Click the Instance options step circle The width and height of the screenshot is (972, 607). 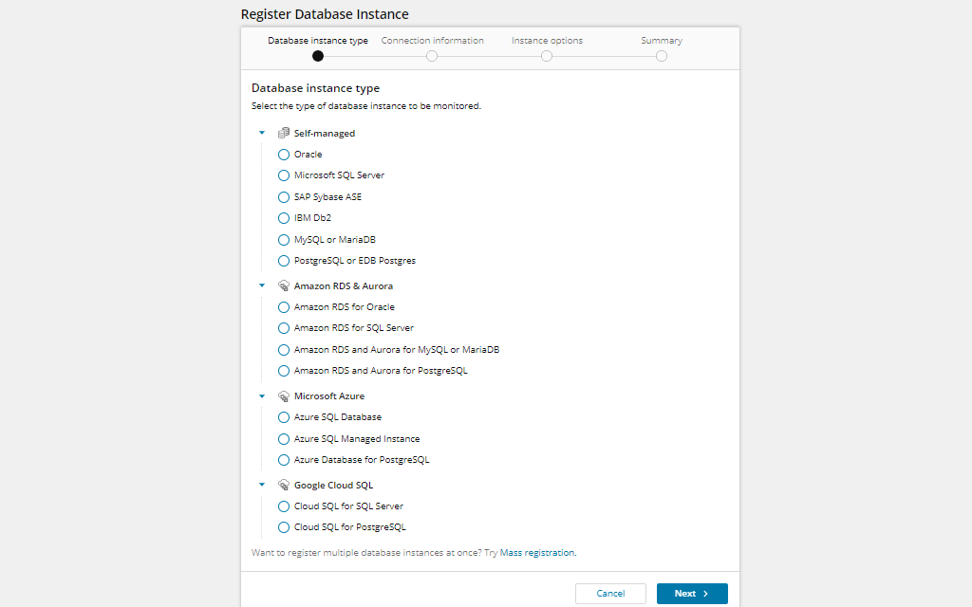[x=547, y=56]
